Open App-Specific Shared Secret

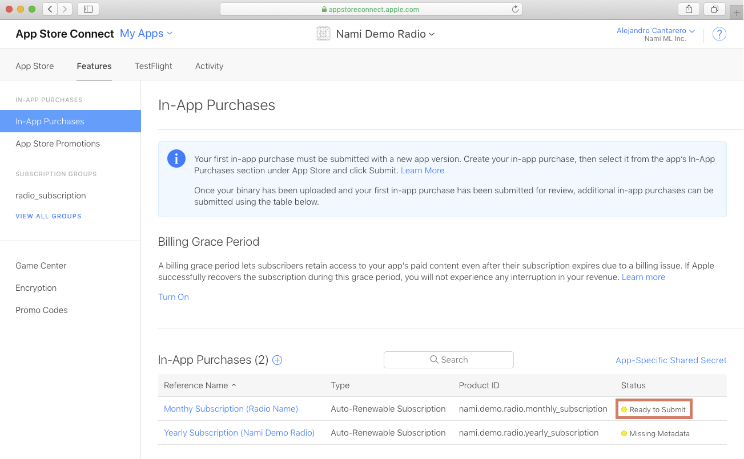click(x=671, y=360)
